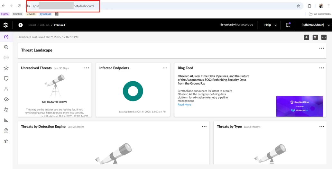Select Syscloud in the breadcrumb

click(59, 25)
